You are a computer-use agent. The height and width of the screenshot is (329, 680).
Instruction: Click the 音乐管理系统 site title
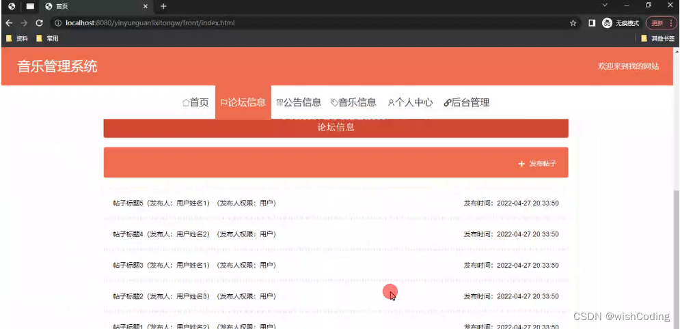[57, 67]
